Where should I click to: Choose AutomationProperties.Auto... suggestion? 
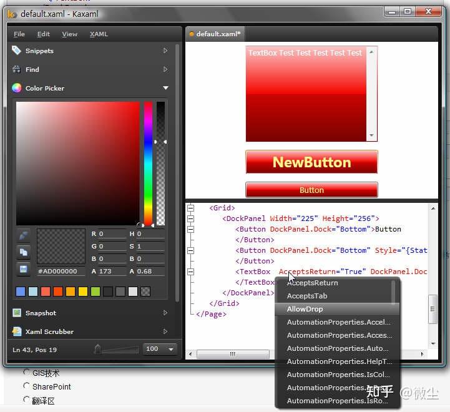(x=337, y=348)
